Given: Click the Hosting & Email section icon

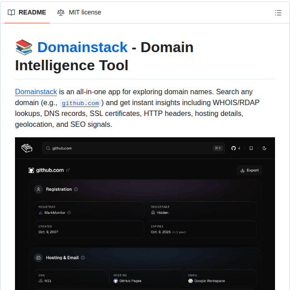Looking at the screenshot, I should [x=39, y=258].
